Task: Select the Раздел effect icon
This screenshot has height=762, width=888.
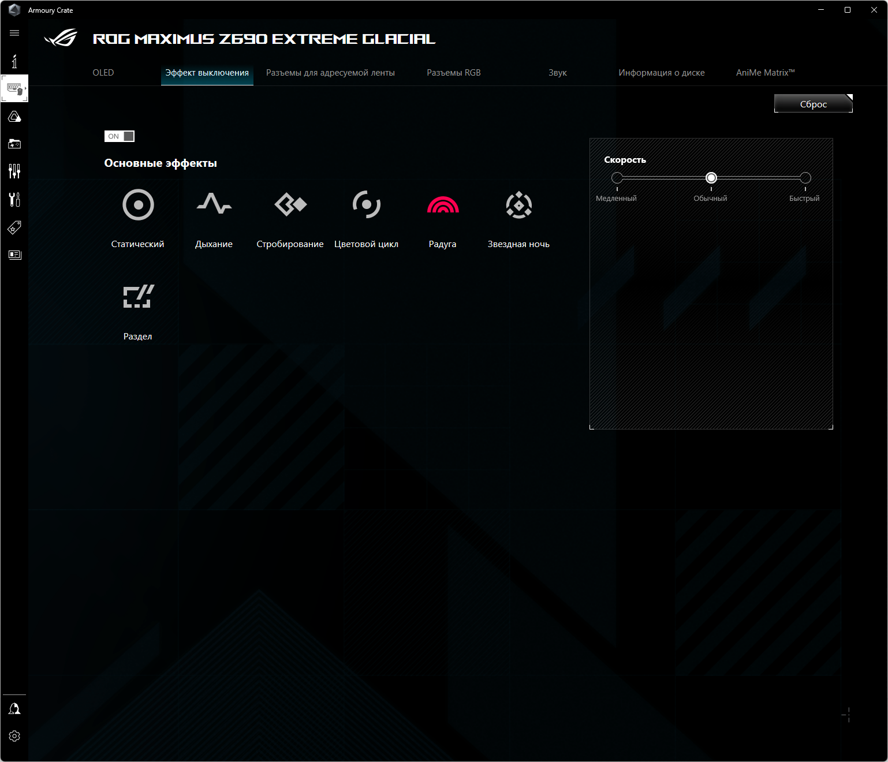Action: click(139, 296)
